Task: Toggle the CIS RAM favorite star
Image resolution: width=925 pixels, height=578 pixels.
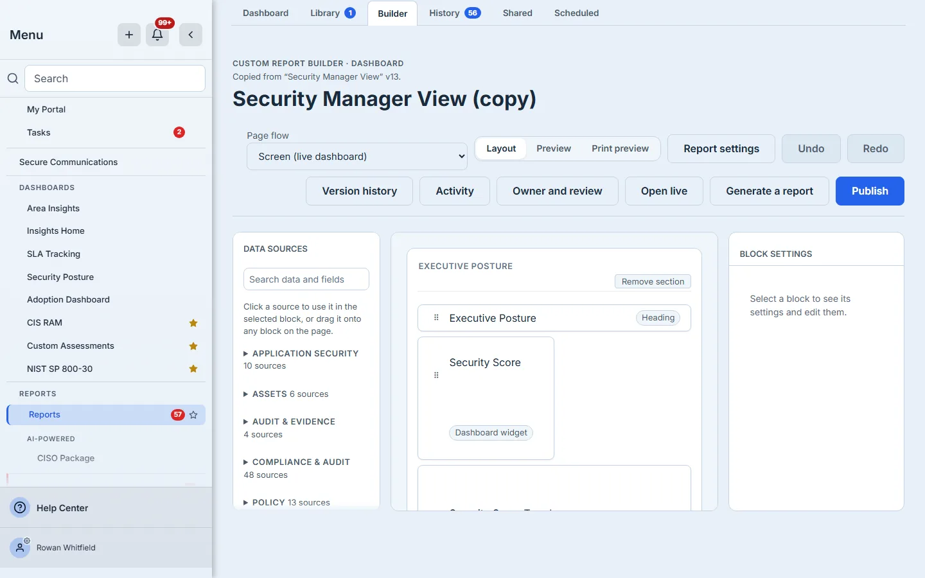Action: [x=193, y=323]
